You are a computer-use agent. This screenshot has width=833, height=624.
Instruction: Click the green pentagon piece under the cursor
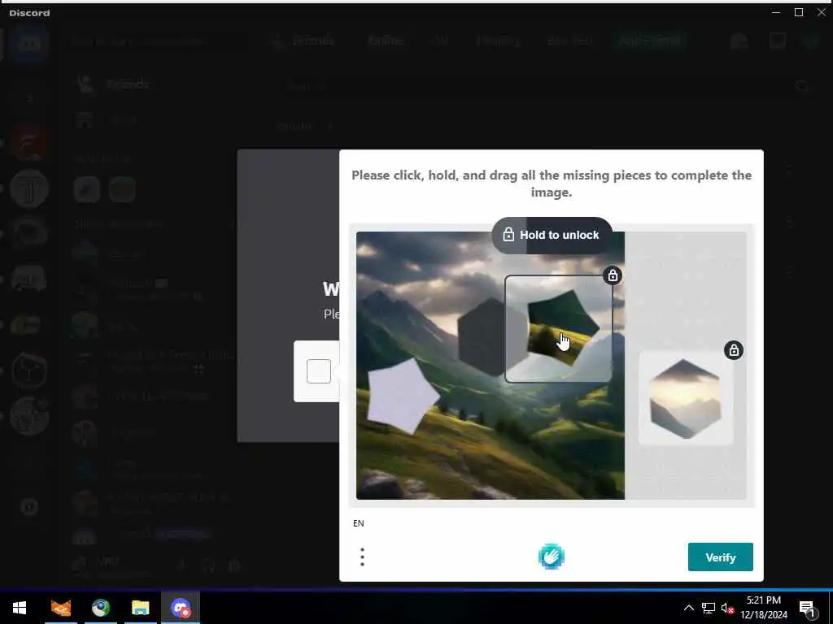point(563,328)
